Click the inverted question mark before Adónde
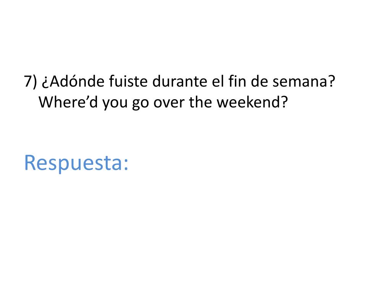 click(45, 83)
